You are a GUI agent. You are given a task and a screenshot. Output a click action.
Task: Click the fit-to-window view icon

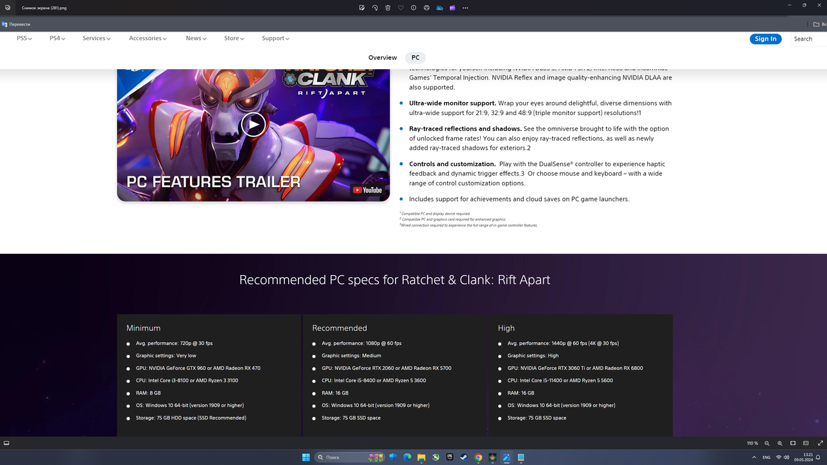point(793,444)
